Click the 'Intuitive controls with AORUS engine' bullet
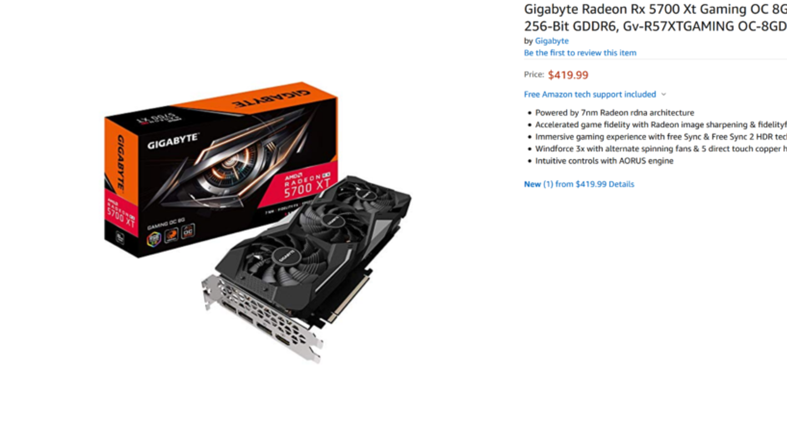Viewport: 787px width, 443px height. pos(604,161)
